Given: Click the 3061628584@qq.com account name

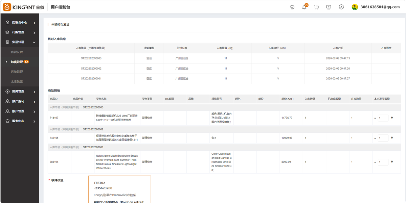Looking at the screenshot, I should click(380, 7).
